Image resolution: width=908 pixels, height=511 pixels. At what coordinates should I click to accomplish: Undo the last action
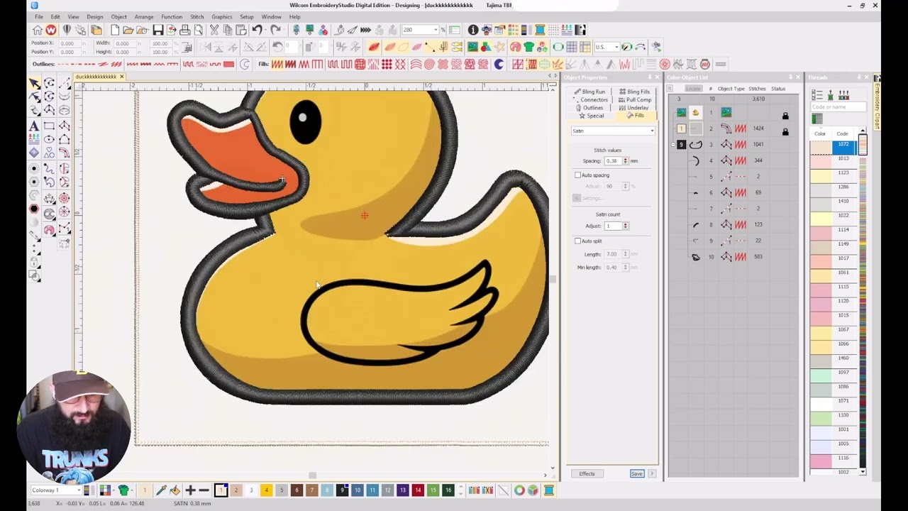[257, 30]
